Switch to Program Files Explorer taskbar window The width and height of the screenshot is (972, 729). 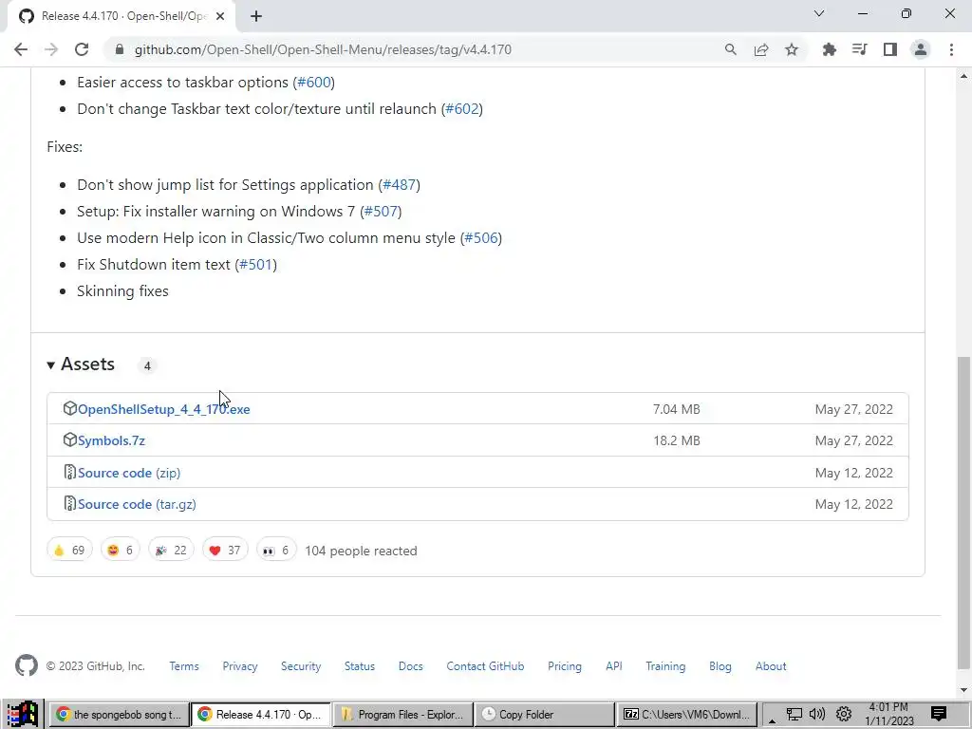pos(403,715)
